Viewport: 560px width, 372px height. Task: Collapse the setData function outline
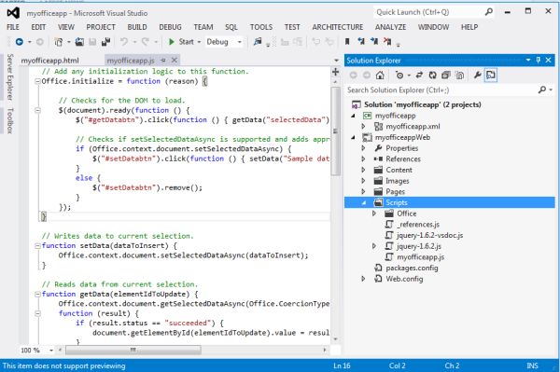(37, 246)
